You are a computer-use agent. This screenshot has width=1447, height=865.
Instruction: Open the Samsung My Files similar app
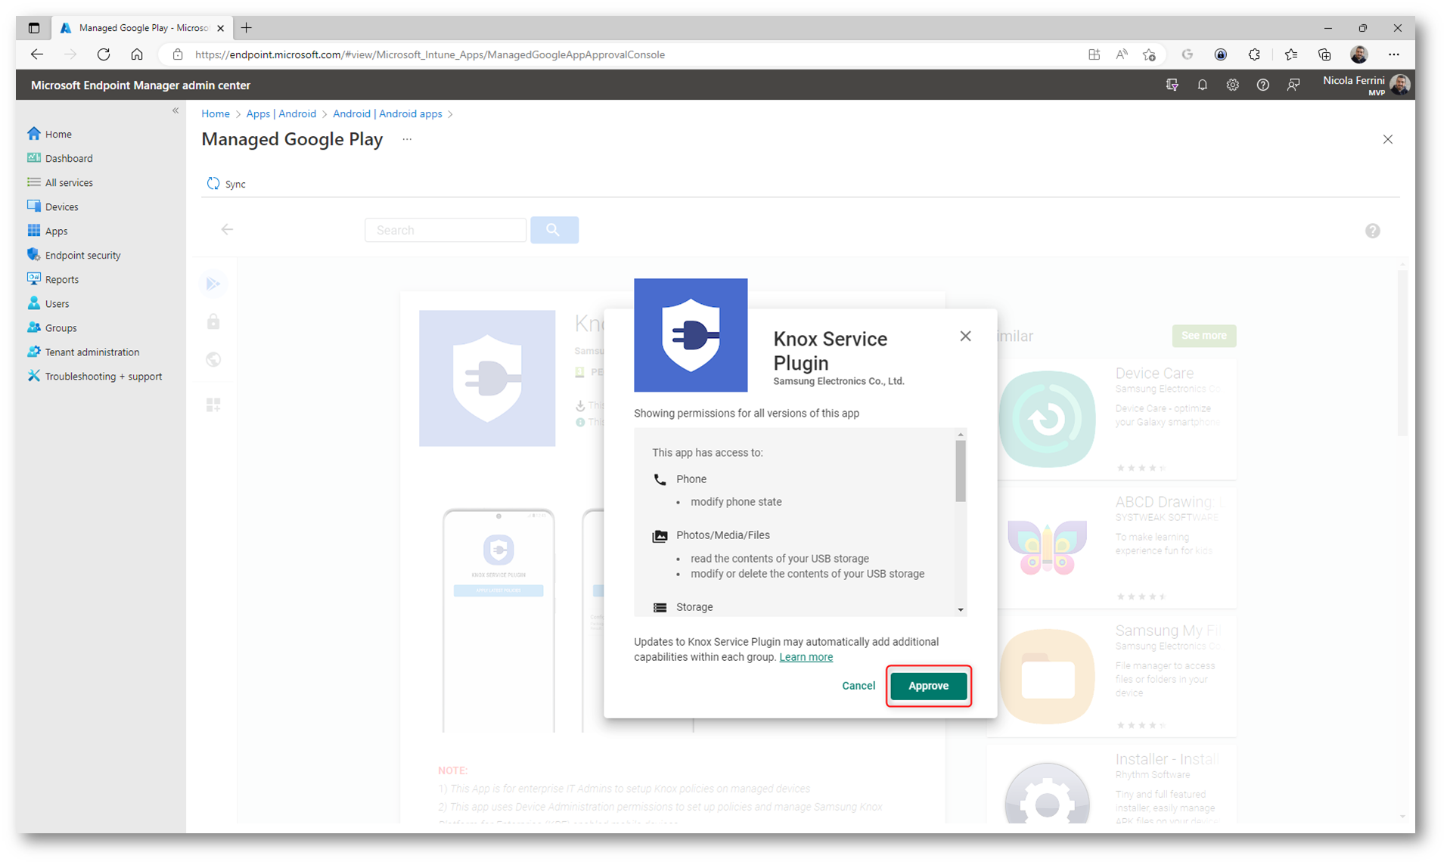[1112, 676]
